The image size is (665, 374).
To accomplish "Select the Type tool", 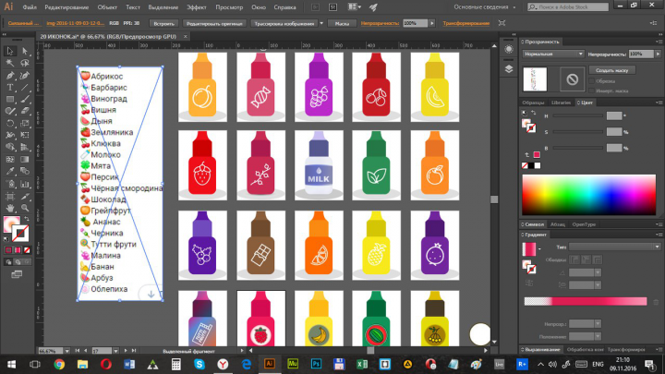I will (x=10, y=88).
